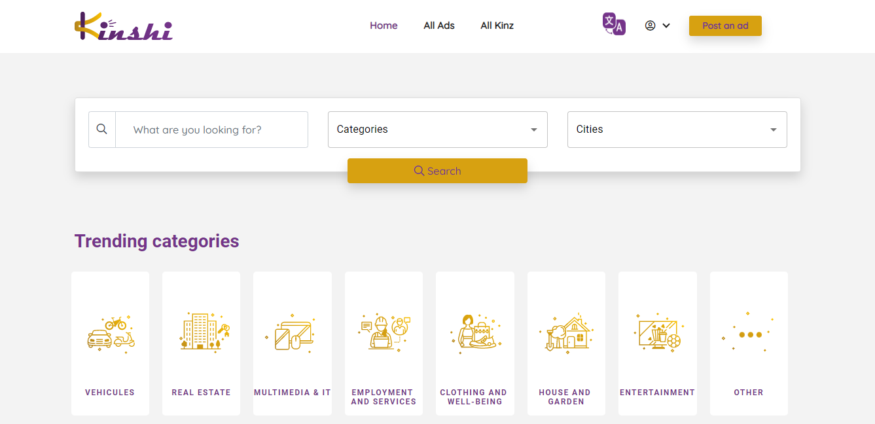The image size is (875, 424).
Task: Click the user account icon
Action: pyautogui.click(x=650, y=26)
